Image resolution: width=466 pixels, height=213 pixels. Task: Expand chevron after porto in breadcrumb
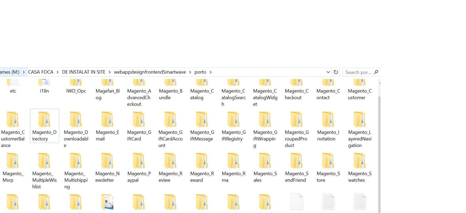coord(211,72)
